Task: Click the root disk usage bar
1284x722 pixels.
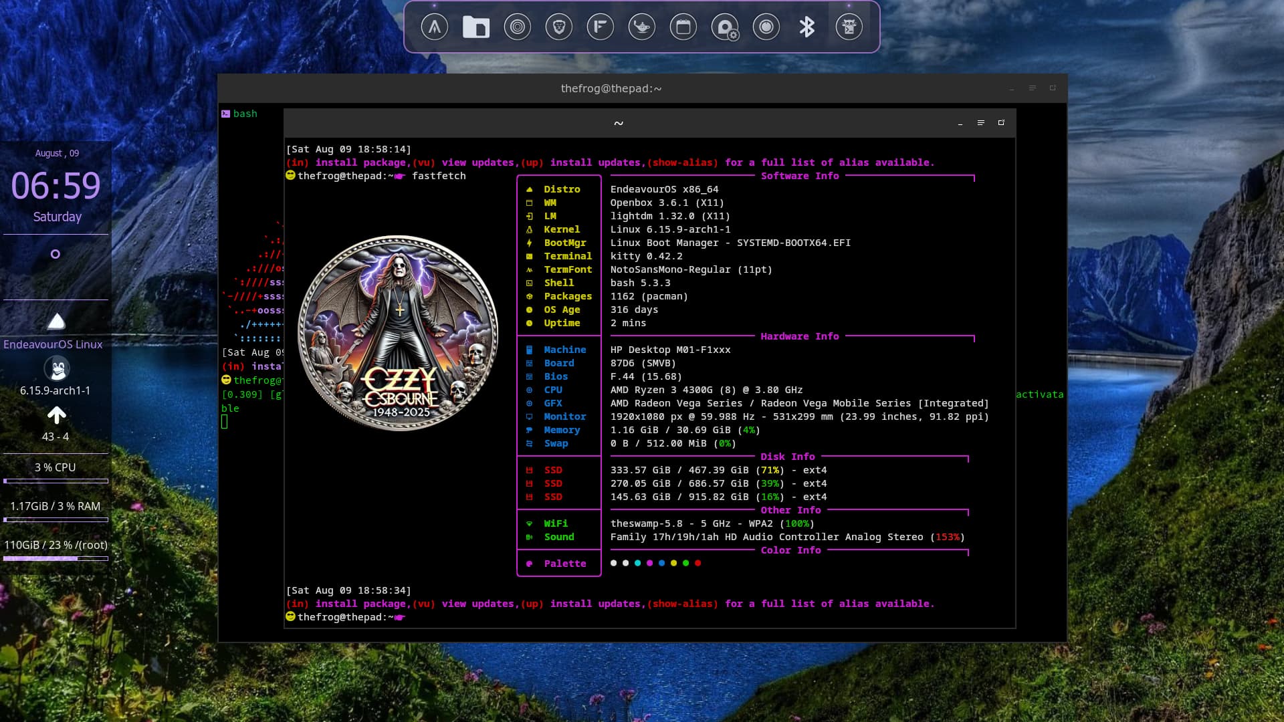Action: click(56, 558)
